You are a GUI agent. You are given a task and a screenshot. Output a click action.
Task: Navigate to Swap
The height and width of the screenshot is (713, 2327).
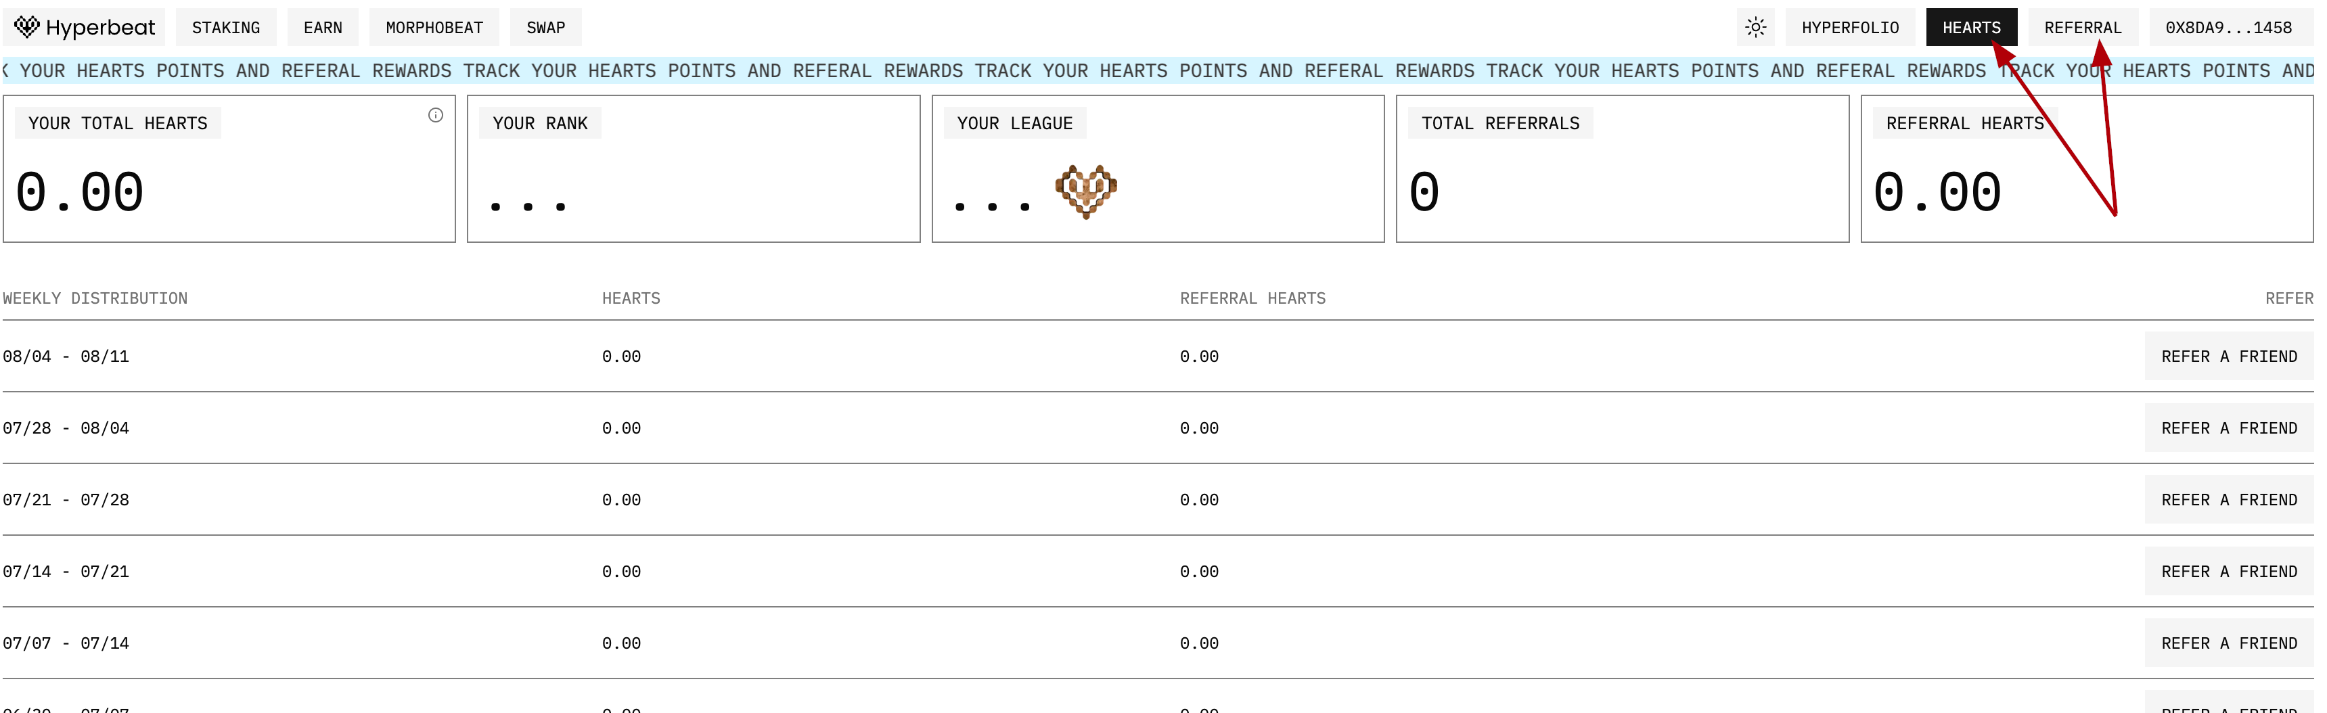pyautogui.click(x=545, y=28)
